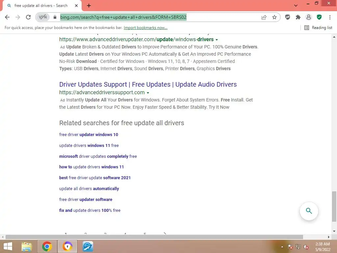Search 'how to update drivers windows 11'

91,167
